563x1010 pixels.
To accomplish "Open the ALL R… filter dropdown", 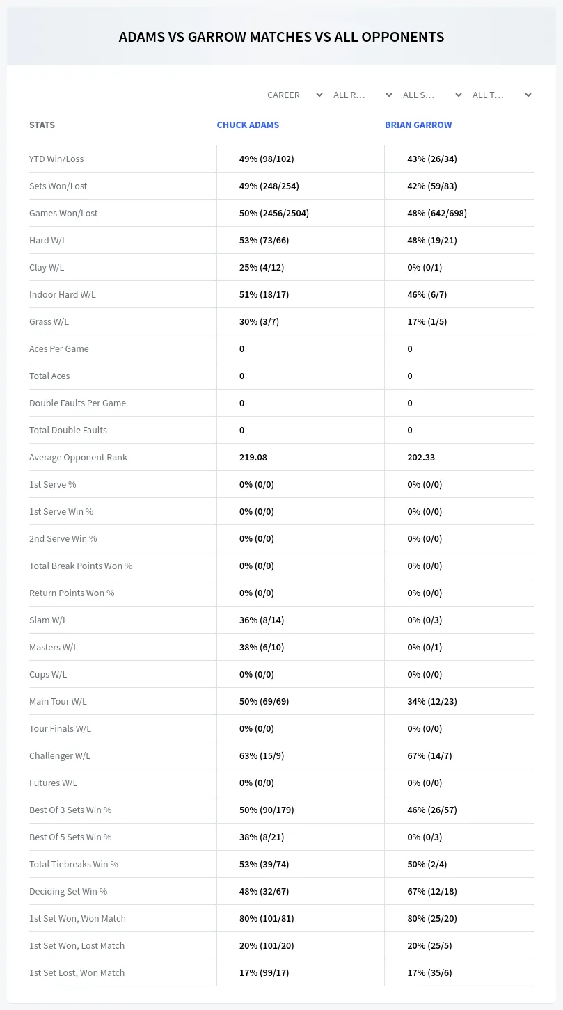I will click(x=363, y=95).
